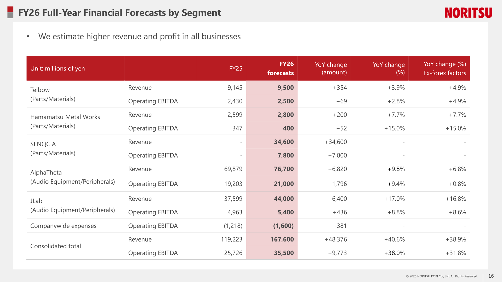Select the slide title 'FY26 Full-Year Financial Forecasts by Segment'
This screenshot has width=502, height=282.
point(119,13)
